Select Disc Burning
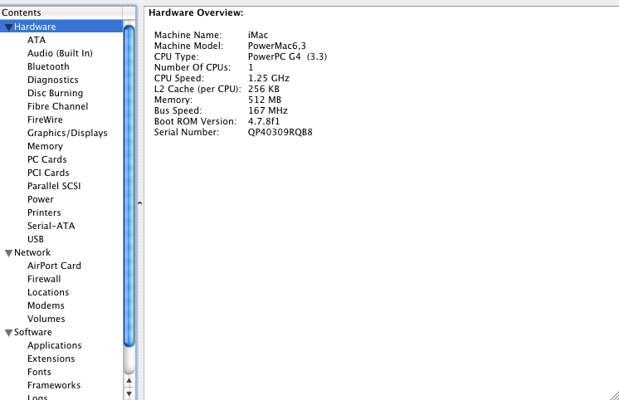619x400 pixels. click(55, 93)
